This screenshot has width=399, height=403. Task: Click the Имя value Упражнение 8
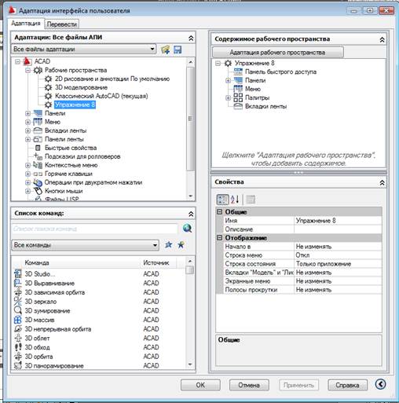tap(338, 221)
